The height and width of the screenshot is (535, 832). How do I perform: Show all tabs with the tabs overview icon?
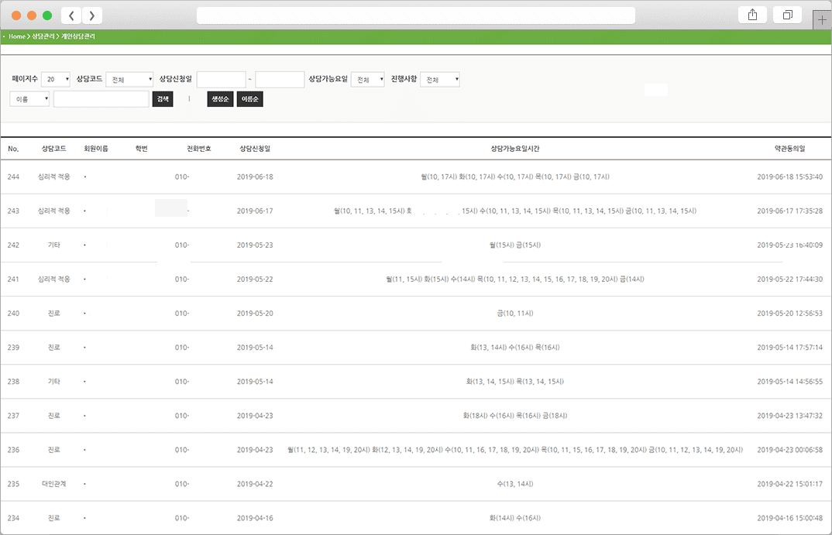point(787,15)
